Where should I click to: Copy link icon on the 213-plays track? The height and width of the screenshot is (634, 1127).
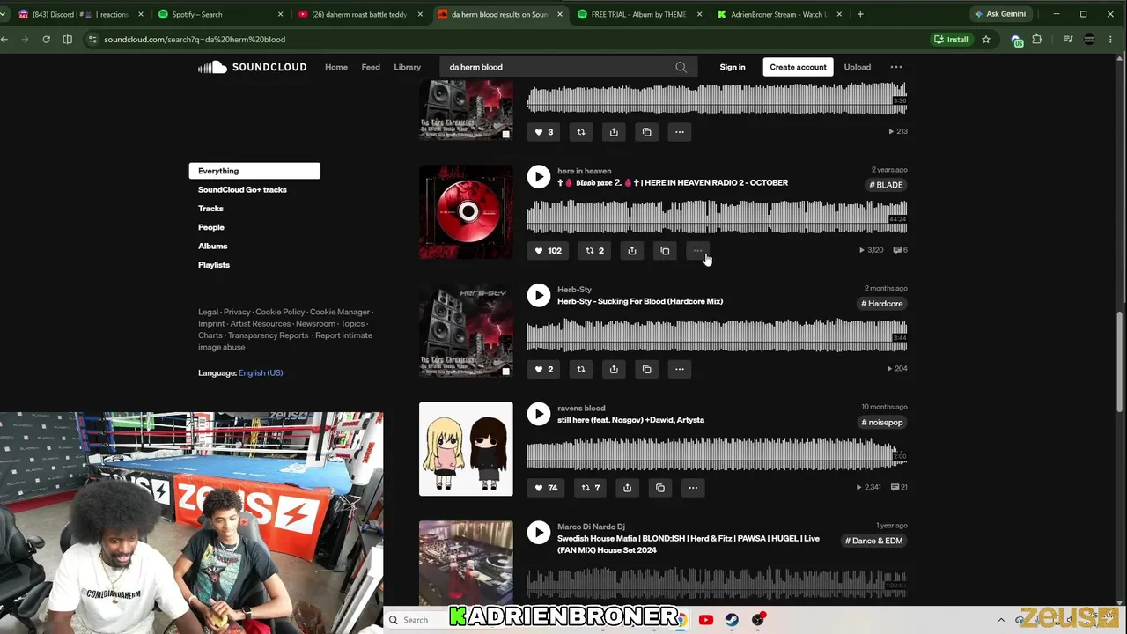(646, 132)
